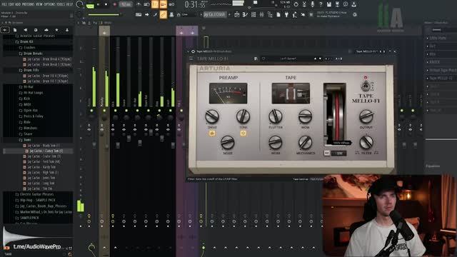Click the save project floppy icon

pos(328,4)
